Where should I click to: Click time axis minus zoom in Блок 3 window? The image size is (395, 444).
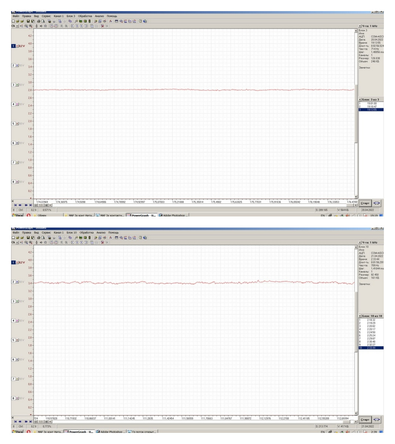[x=36, y=205]
